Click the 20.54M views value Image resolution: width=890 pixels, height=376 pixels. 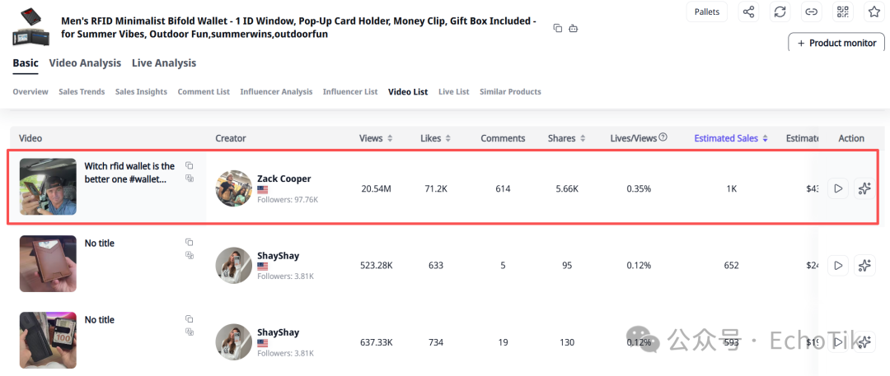[x=376, y=189]
